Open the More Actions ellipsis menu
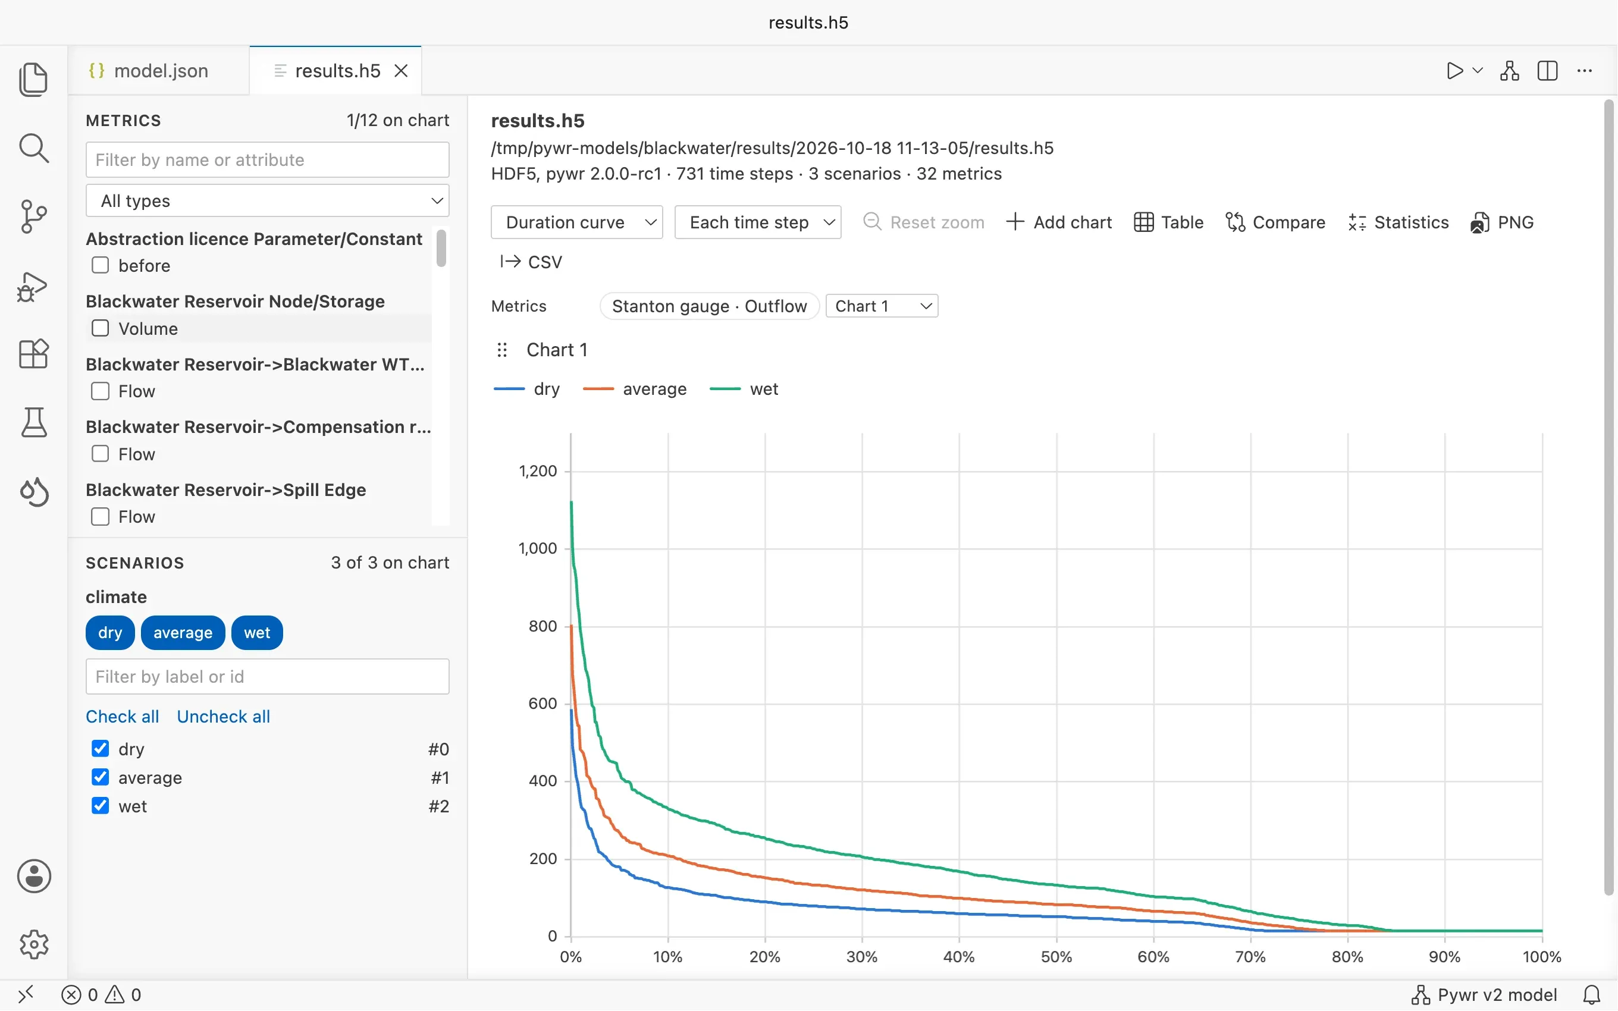The width and height of the screenshot is (1618, 1011). [x=1585, y=71]
